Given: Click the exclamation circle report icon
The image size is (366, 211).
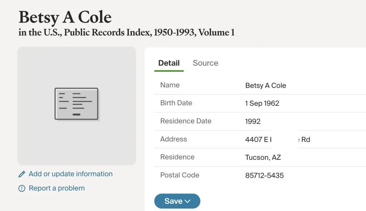Looking at the screenshot, I should point(22,188).
